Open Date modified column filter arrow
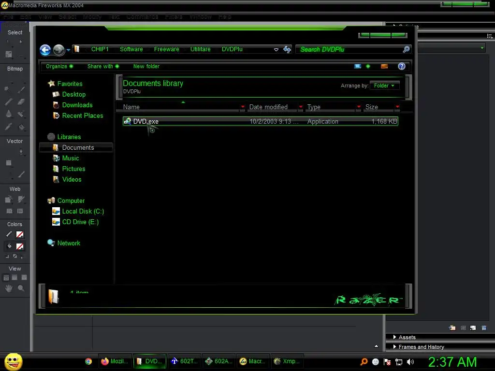This screenshot has width=495, height=371. tap(301, 107)
